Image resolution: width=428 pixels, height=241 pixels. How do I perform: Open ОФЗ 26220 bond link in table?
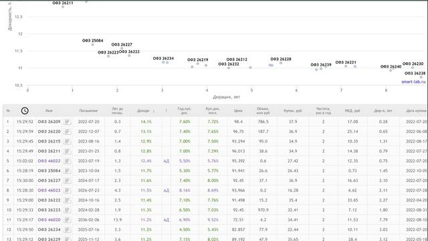click(x=49, y=131)
